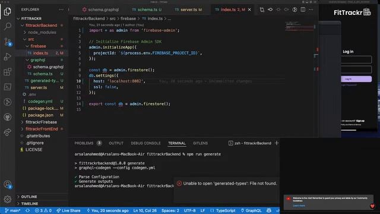The height and width of the screenshot is (214, 380).
Task: Open the Source Control view
Action: click(x=8, y=42)
